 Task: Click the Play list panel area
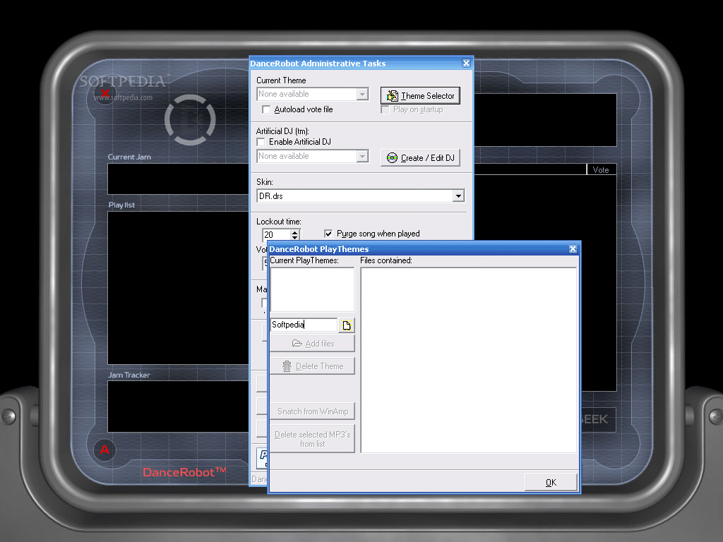pos(178,288)
